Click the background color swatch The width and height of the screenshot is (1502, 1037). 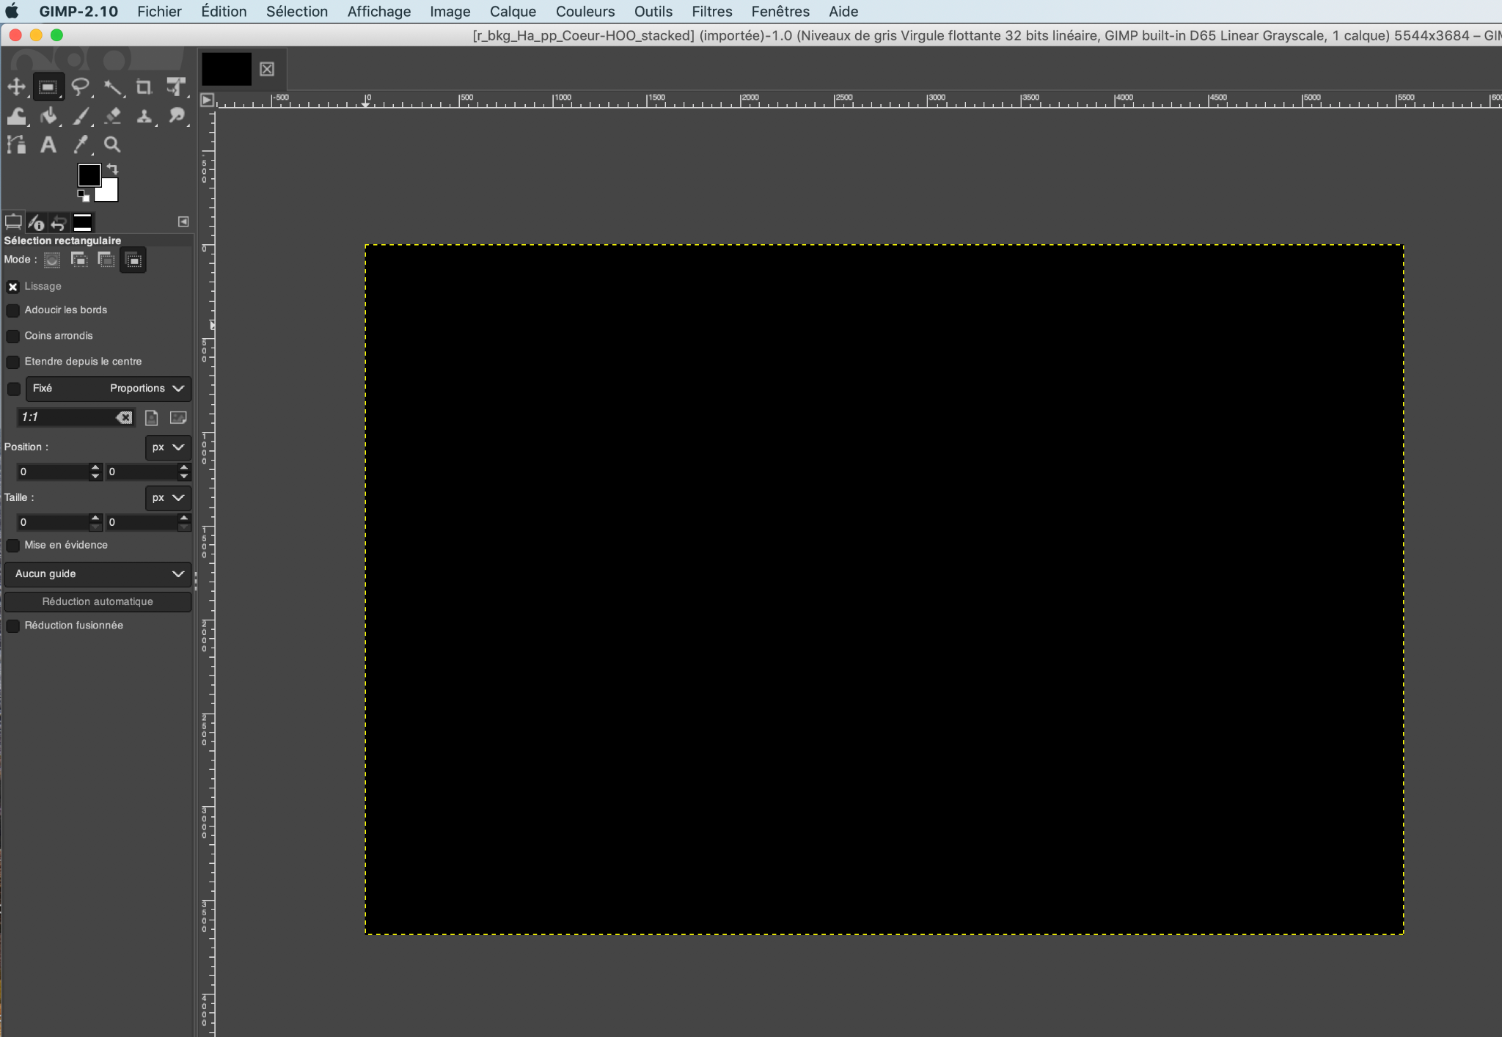click(110, 192)
